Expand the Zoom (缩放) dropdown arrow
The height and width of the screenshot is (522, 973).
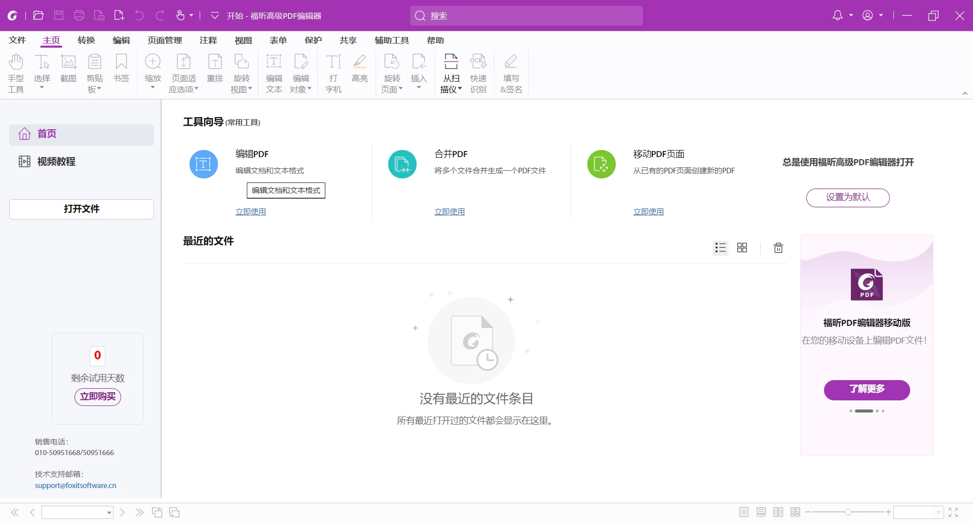(153, 88)
